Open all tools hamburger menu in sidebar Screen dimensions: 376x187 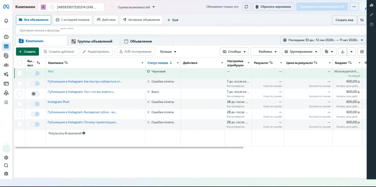click(6, 102)
